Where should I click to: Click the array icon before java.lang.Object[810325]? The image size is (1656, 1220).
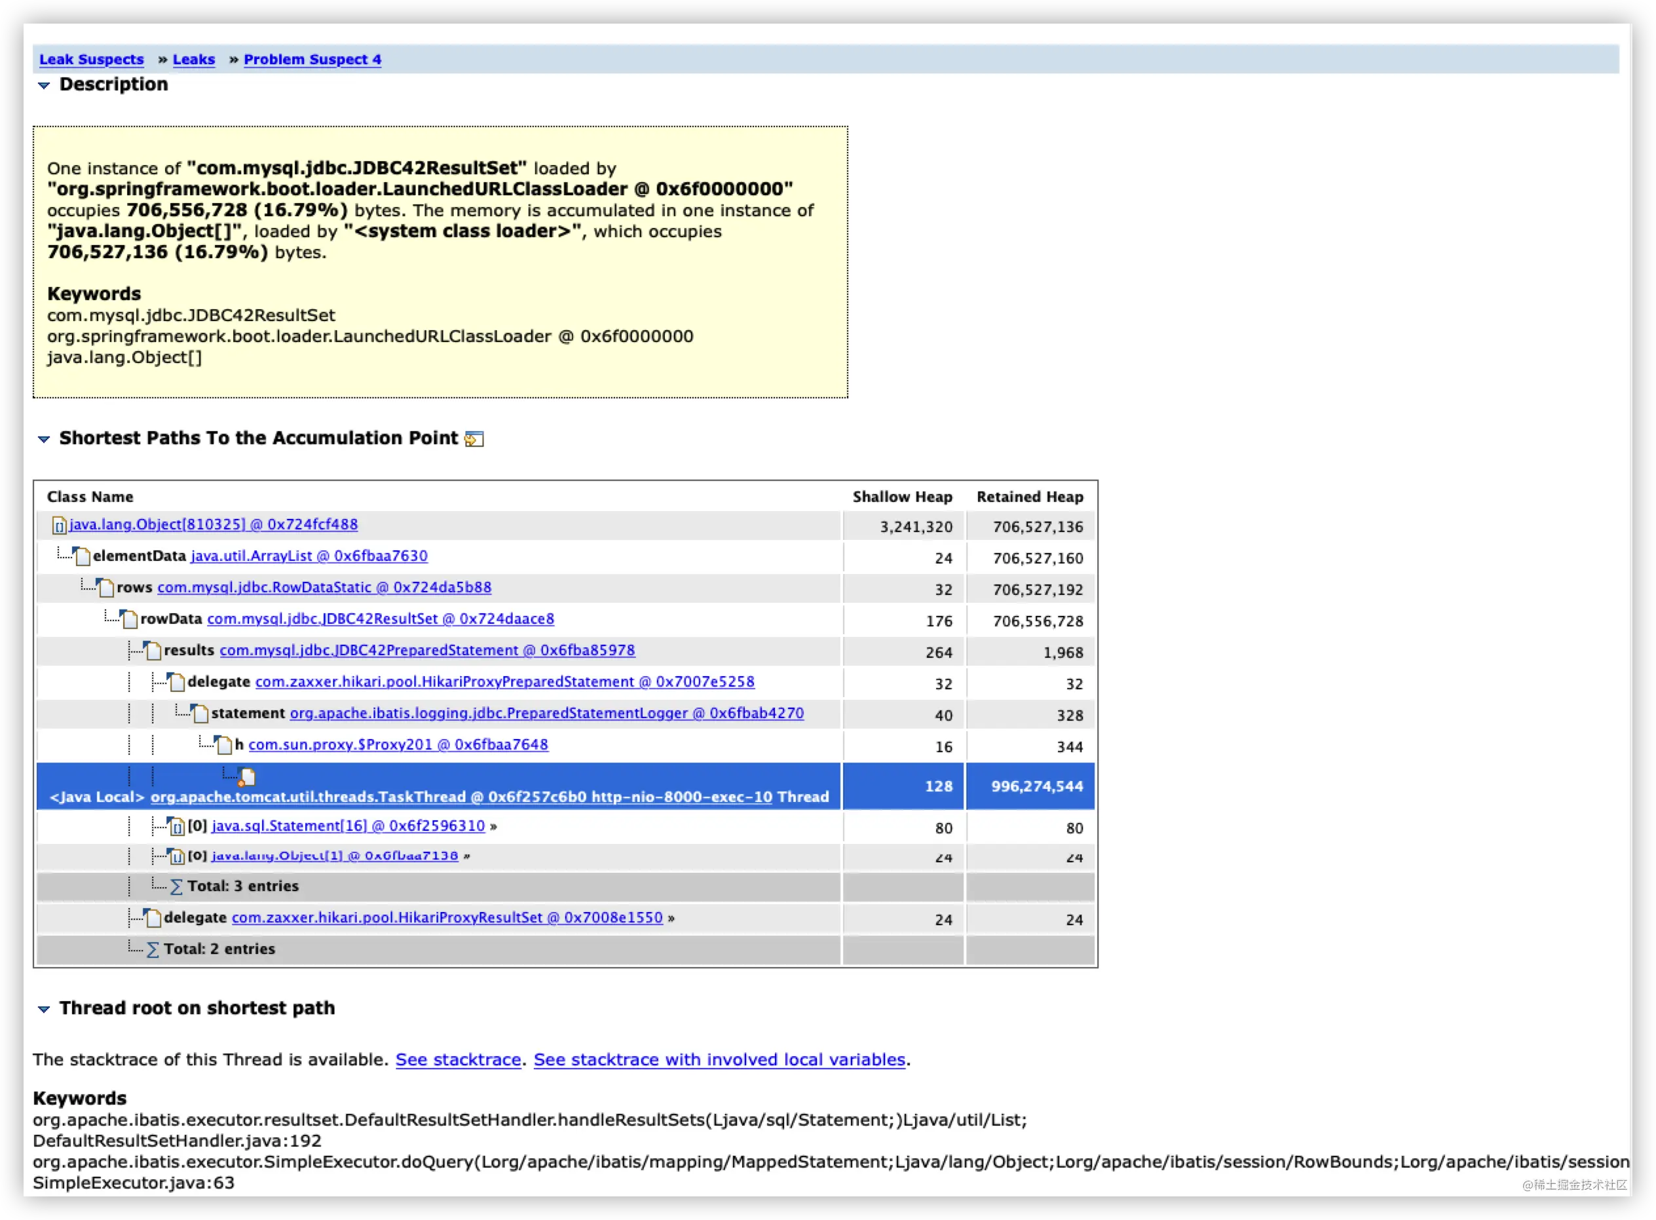pos(59,526)
